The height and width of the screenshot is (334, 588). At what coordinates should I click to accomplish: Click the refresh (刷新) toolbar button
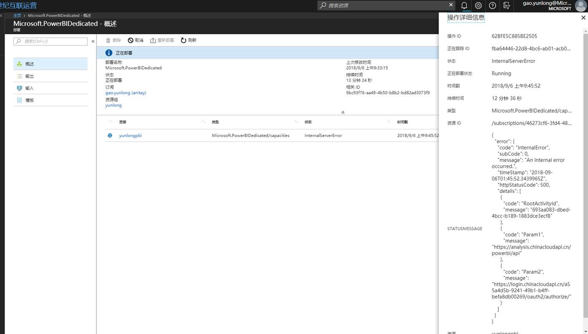point(188,40)
